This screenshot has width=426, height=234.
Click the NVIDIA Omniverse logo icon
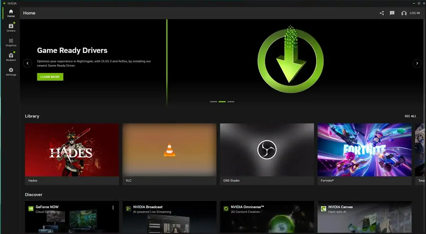click(226, 209)
